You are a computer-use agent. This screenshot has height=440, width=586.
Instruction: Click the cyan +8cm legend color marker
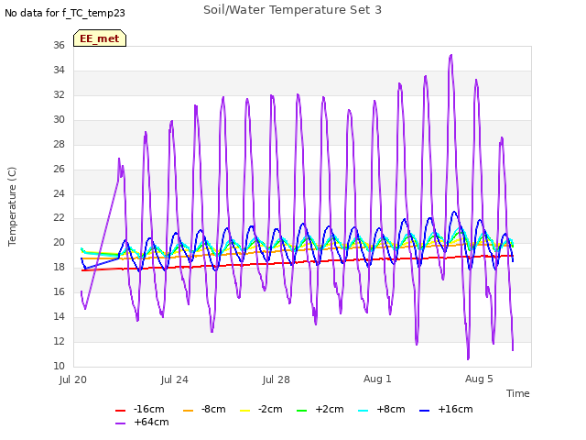coord(363,411)
